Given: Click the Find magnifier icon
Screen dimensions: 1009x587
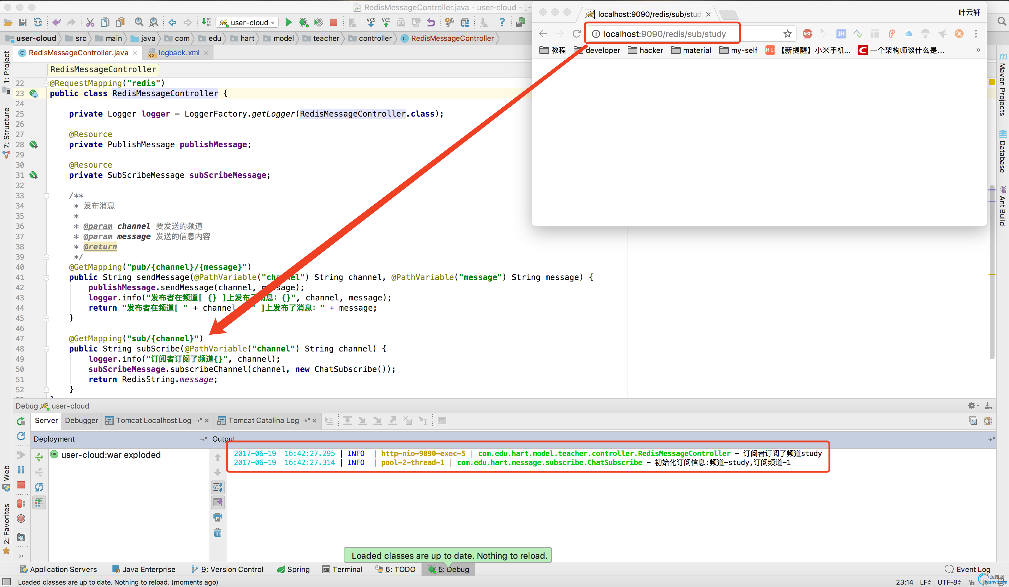Looking at the screenshot, I should (139, 23).
